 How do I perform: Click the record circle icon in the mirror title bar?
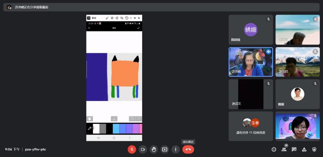coord(112,18)
